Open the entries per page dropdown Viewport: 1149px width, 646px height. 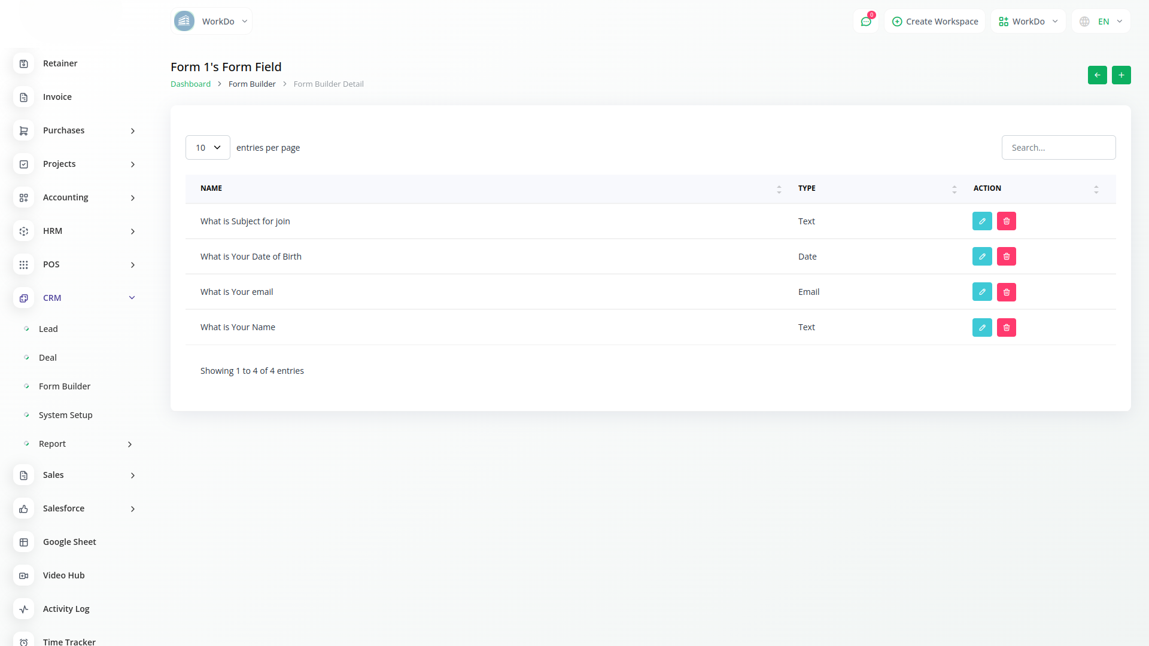pos(208,148)
